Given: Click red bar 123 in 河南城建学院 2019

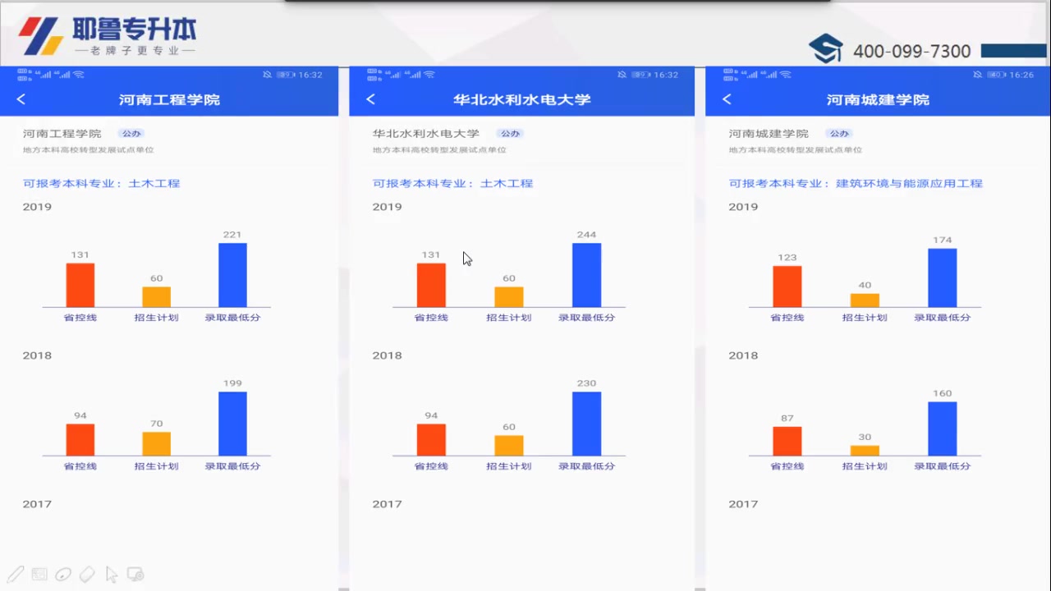Looking at the screenshot, I should [787, 286].
